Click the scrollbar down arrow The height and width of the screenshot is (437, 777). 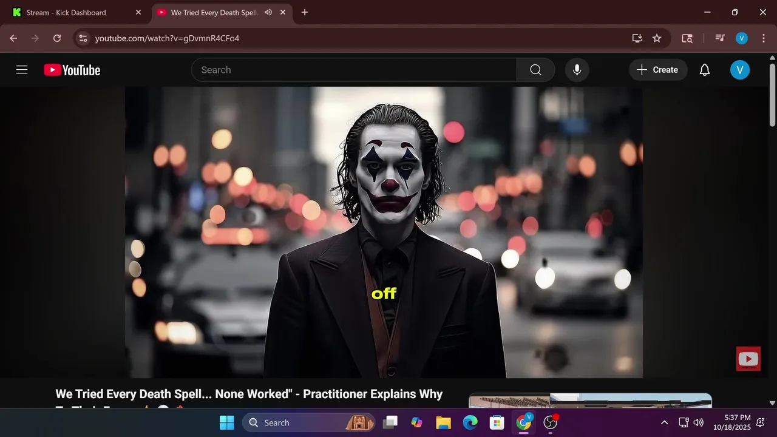[x=772, y=402]
